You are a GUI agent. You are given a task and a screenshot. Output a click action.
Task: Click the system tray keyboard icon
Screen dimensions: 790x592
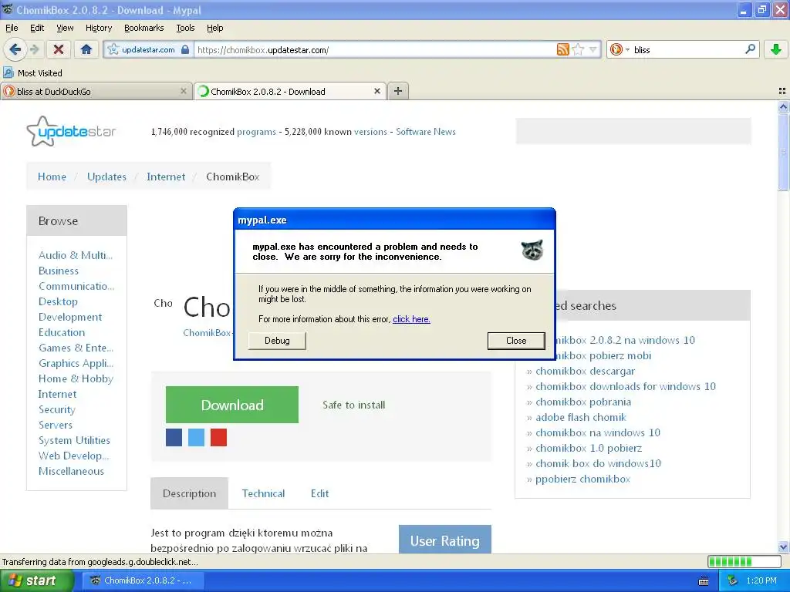click(704, 581)
